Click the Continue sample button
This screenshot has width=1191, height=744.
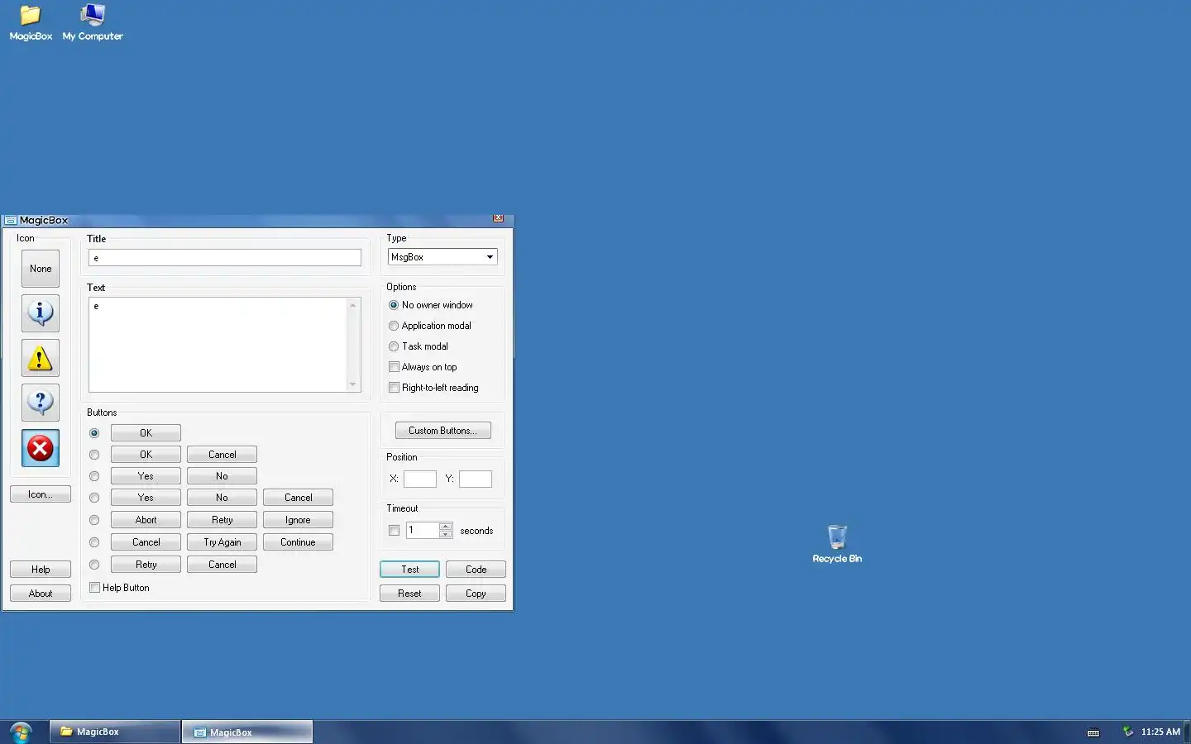298,542
